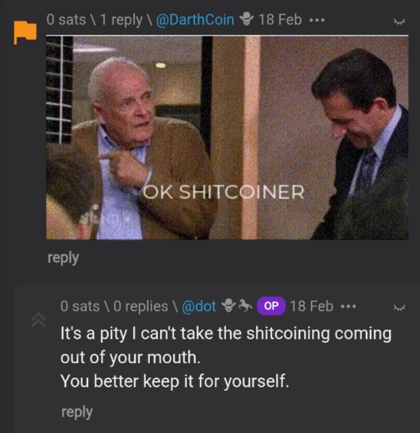
Task: Click the '0 sats' label on @dot's reply
Action: tap(80, 306)
